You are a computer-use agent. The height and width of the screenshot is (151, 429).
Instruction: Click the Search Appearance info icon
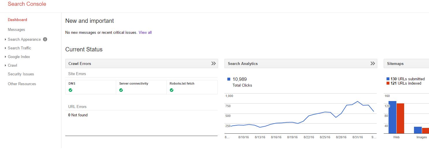click(45, 39)
